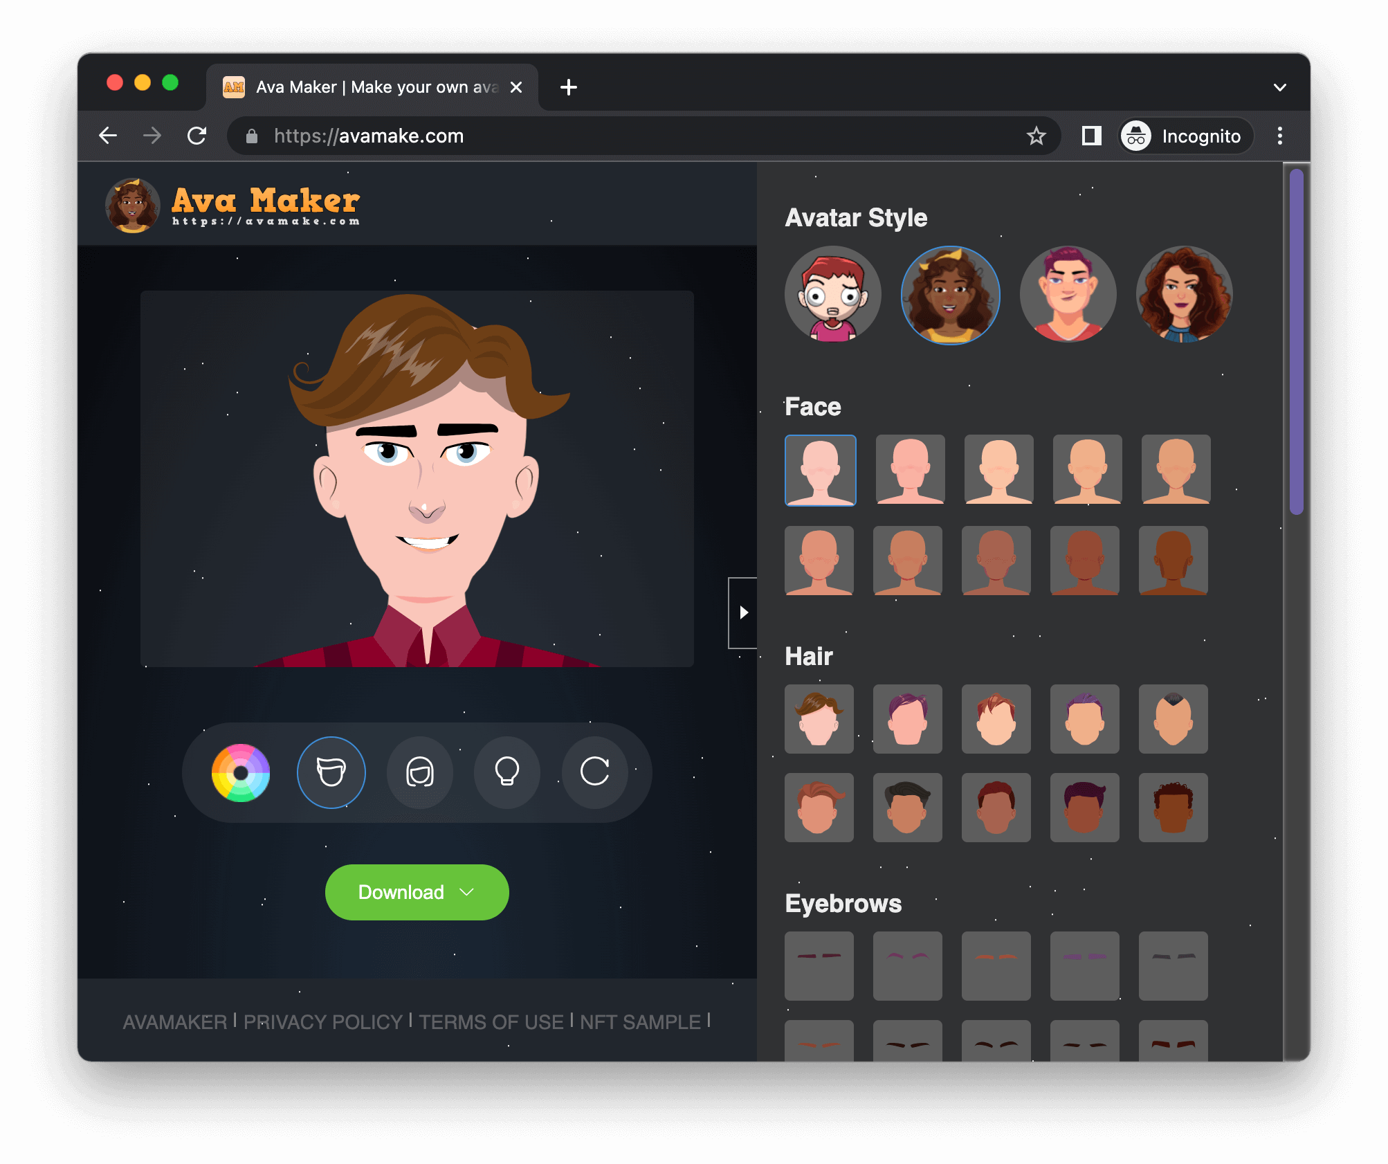Bookmark this page with the star
Screen dimensions: 1388x1164
coord(1036,136)
